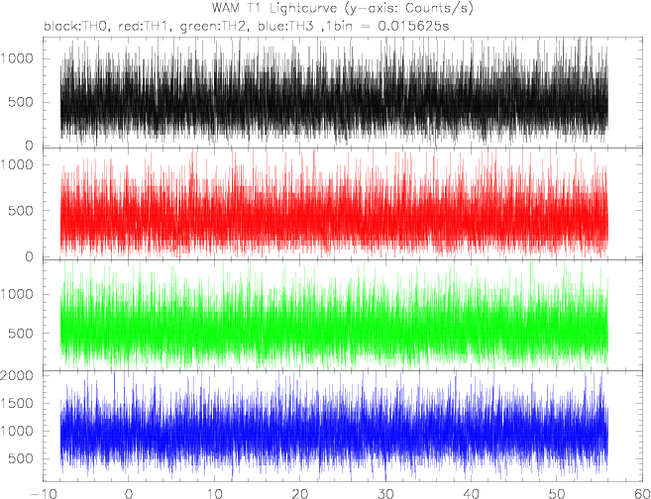The width and height of the screenshot is (651, 499).
Task: Click the 1500 tick label on blue panel
Action: tap(17, 403)
